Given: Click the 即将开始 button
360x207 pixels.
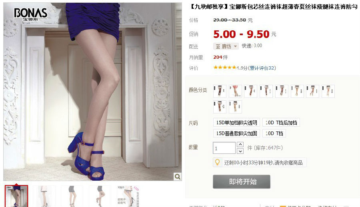Looking at the screenshot, I should click(242, 181).
